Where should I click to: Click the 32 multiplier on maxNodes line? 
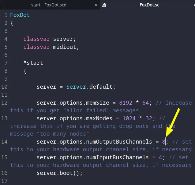[149, 118]
